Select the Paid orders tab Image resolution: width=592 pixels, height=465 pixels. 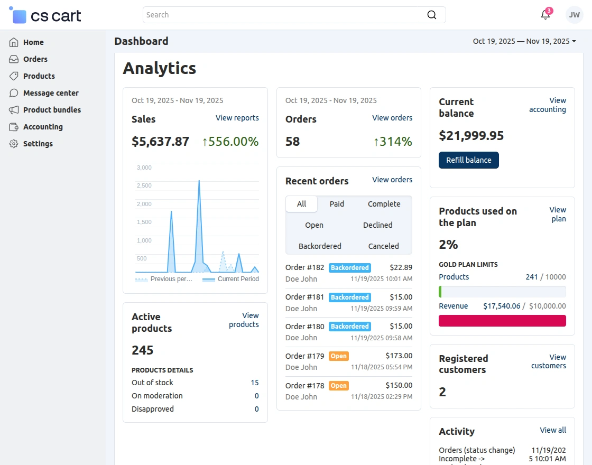337,204
